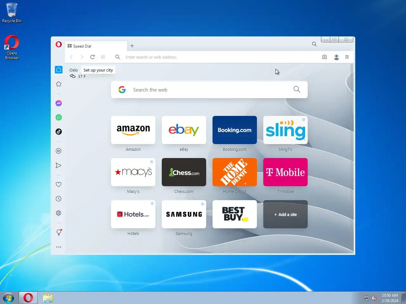Open a new tab with plus button

point(132,46)
